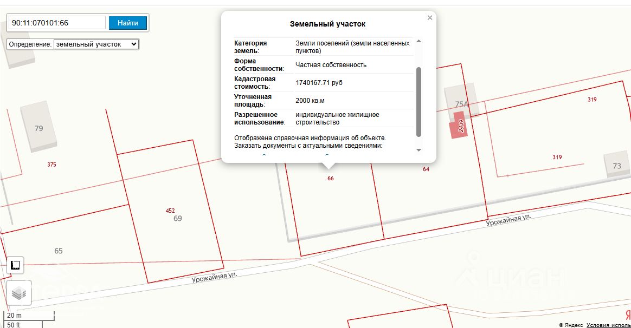631x328 pixels.
Task: Click the Уточненная площадь row label
Action: tap(253, 101)
